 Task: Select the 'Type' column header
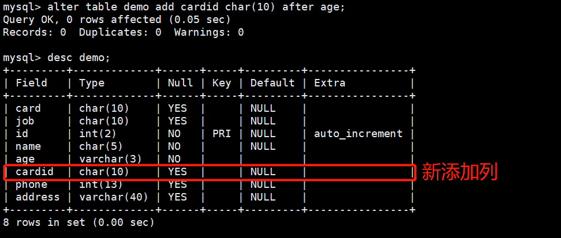(92, 83)
